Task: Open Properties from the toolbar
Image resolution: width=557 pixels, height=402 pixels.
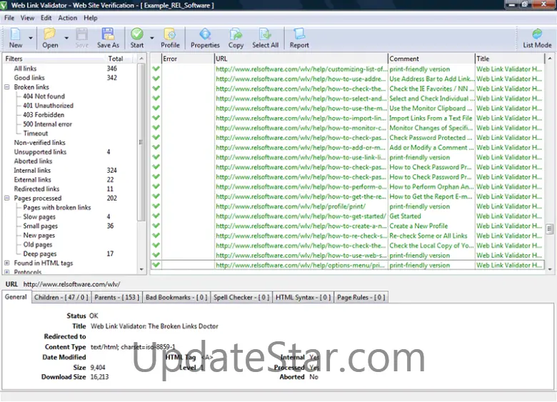Action: point(205,34)
